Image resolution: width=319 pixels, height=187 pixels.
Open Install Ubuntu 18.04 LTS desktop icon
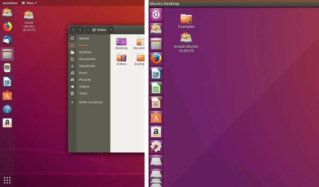[x=29, y=21]
